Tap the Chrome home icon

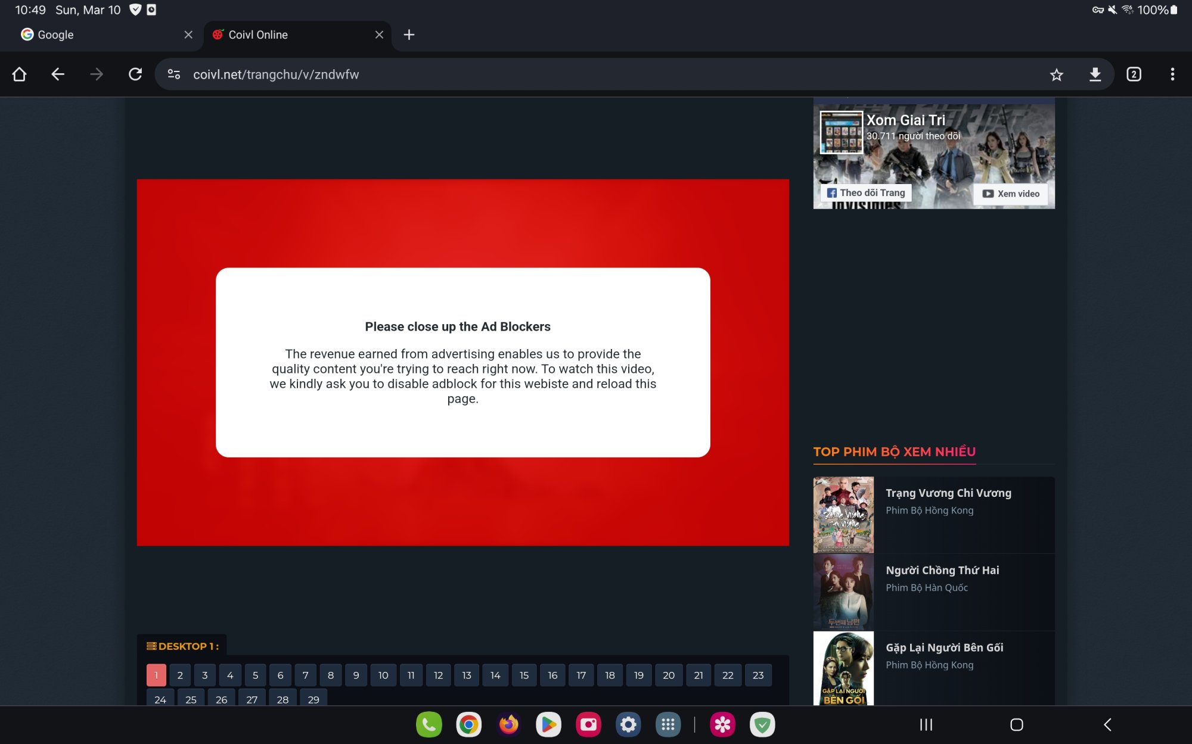(x=19, y=74)
